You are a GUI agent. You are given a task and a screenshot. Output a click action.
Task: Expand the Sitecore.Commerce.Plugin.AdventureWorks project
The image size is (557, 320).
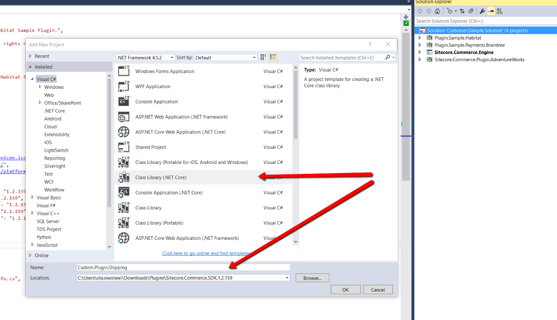[x=420, y=60]
